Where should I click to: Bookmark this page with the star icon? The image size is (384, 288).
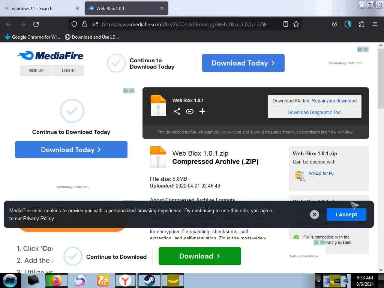click(x=296, y=24)
